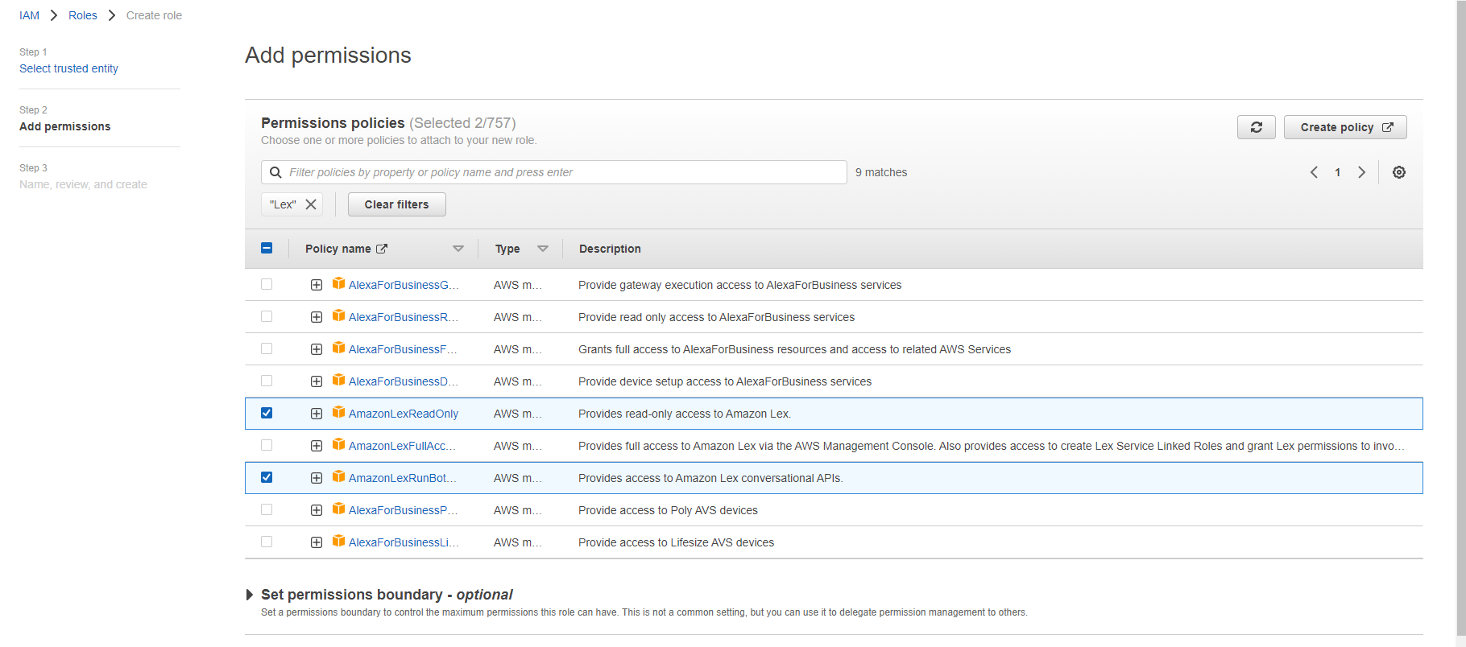Viewport: 1466px width, 647px height.
Task: Click the orange policy icon for AmazonLexReadOnly
Action: (339, 413)
